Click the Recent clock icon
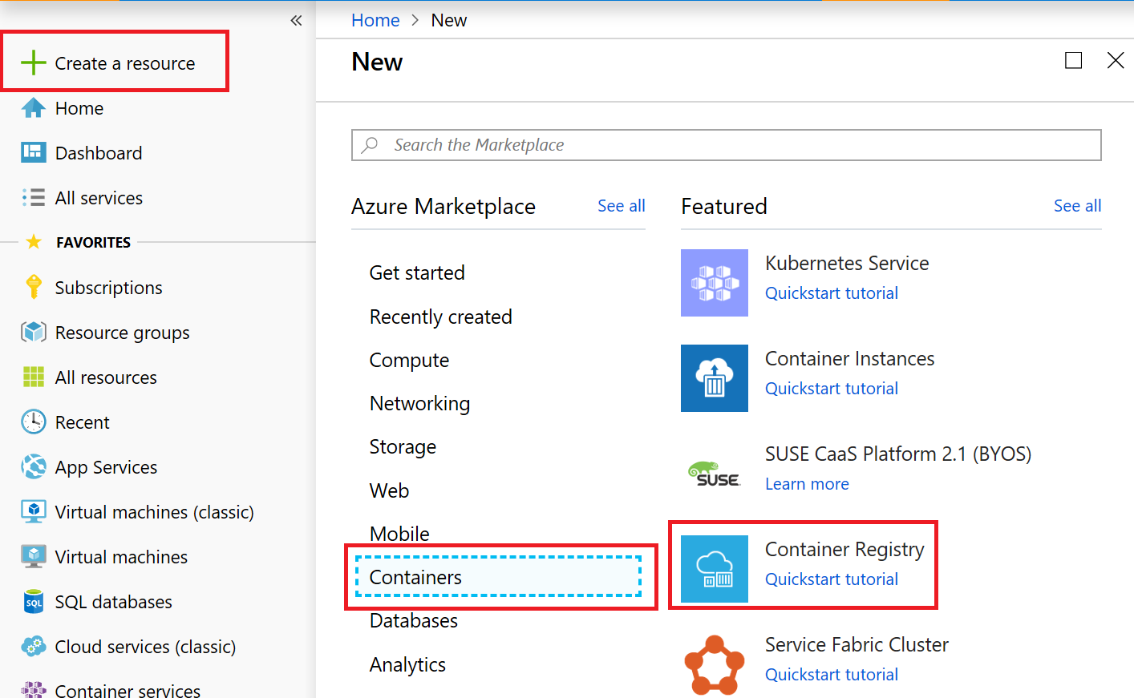This screenshot has height=698, width=1134. (x=34, y=422)
